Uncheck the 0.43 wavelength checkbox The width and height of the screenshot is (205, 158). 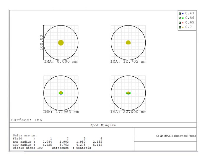180,13
